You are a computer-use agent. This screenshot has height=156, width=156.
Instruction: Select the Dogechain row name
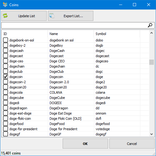point(57,66)
